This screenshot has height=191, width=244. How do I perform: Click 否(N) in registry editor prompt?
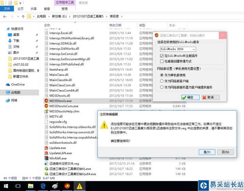point(225,152)
